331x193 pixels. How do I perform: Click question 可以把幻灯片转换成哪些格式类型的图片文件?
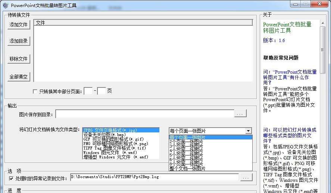pyautogui.click(x=290, y=135)
